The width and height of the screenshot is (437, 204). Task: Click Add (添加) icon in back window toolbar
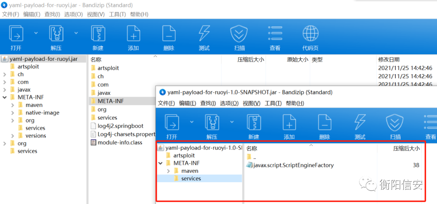pos(134,34)
